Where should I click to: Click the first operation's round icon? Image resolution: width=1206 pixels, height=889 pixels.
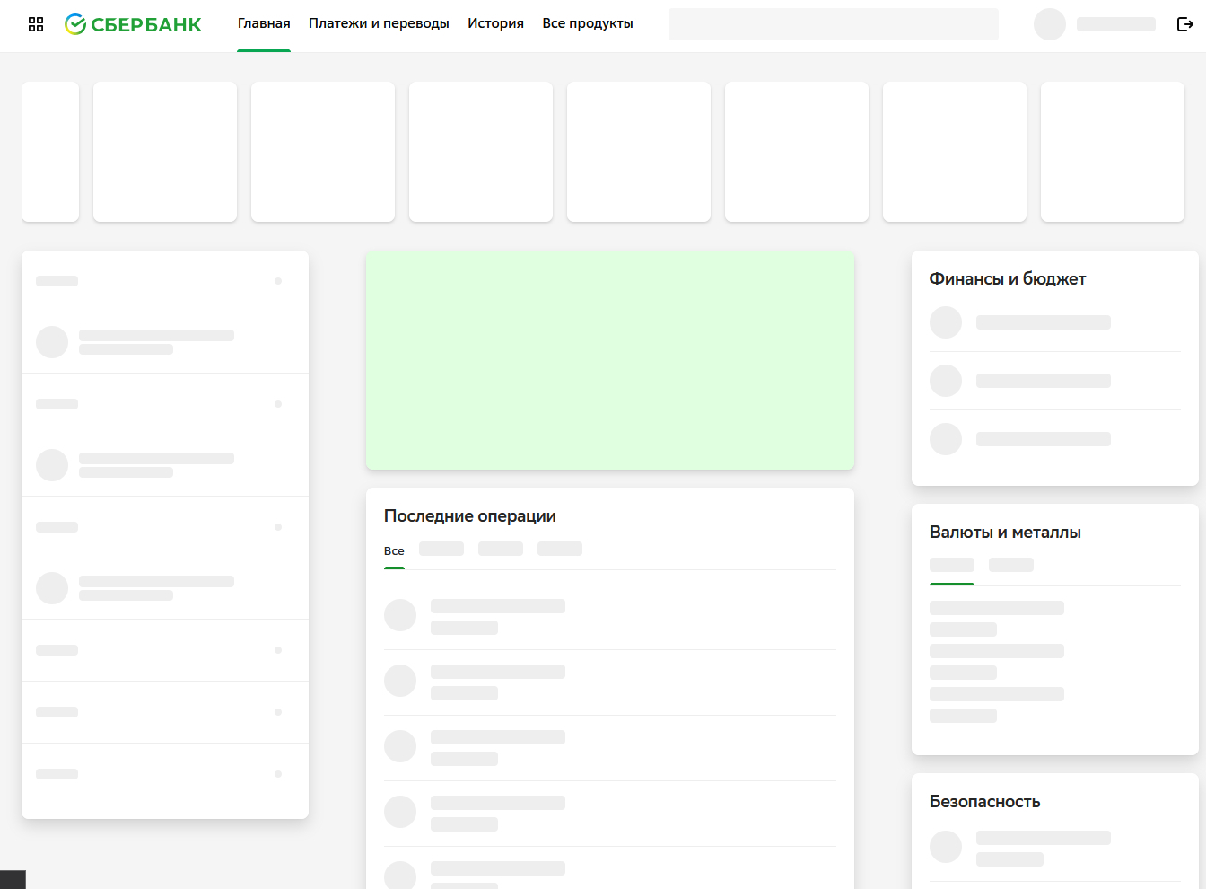(x=400, y=616)
